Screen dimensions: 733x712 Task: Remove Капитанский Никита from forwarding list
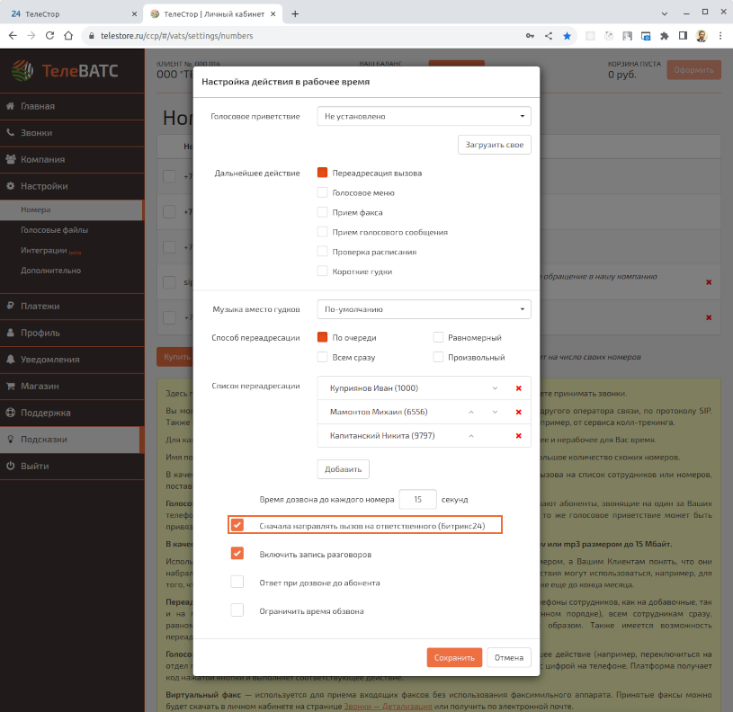518,436
